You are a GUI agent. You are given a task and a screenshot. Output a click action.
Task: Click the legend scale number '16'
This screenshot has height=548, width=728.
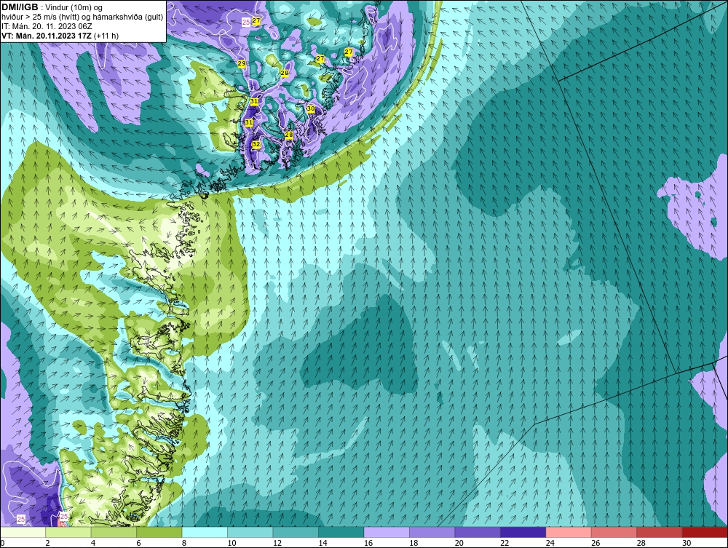(x=368, y=543)
